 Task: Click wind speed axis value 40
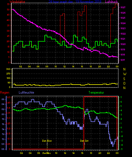[x=8, y=20]
